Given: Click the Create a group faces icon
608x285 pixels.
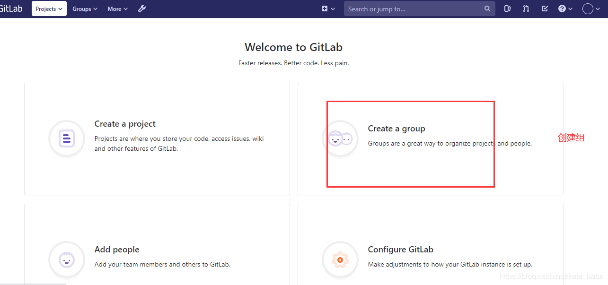Looking at the screenshot, I should click(340, 139).
